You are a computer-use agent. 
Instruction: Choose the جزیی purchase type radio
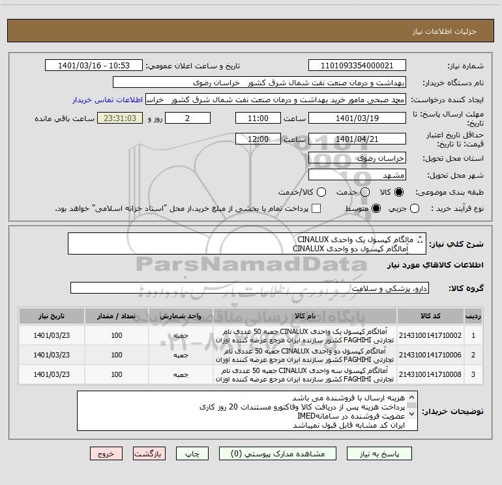(x=415, y=208)
